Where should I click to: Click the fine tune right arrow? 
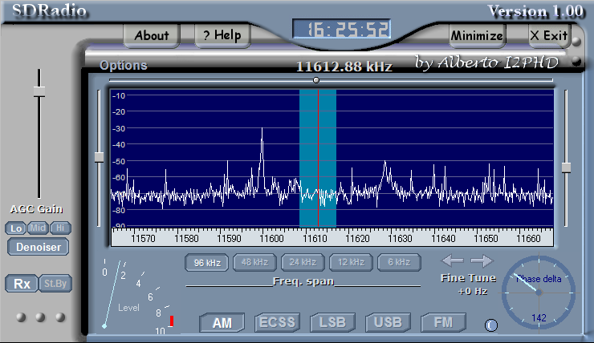point(482,260)
